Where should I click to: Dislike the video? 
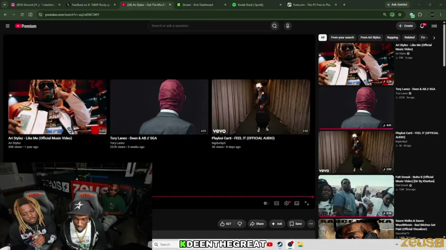(240, 224)
